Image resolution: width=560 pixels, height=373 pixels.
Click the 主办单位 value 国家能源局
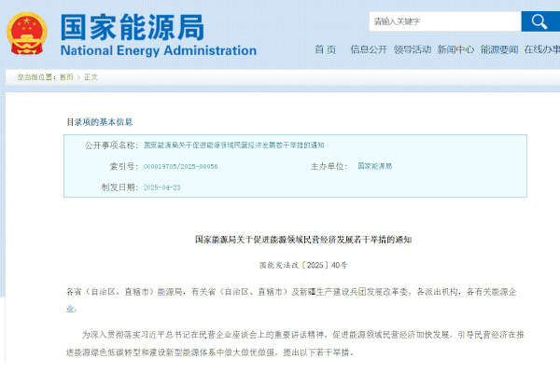click(x=375, y=166)
